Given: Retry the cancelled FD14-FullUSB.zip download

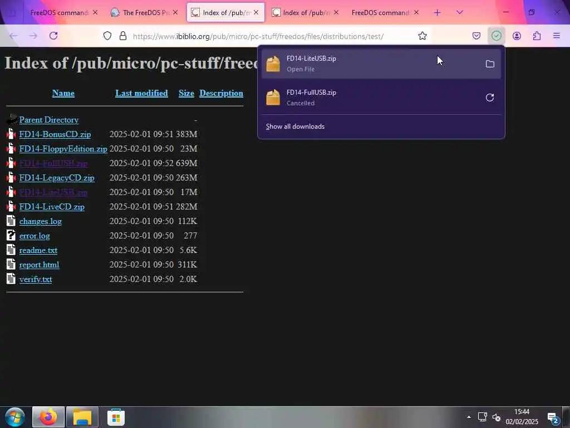Looking at the screenshot, I should 490,98.
